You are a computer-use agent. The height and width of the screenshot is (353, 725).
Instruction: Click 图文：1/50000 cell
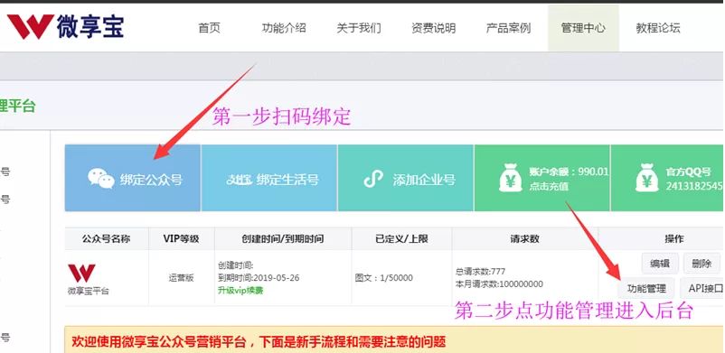pos(384,278)
